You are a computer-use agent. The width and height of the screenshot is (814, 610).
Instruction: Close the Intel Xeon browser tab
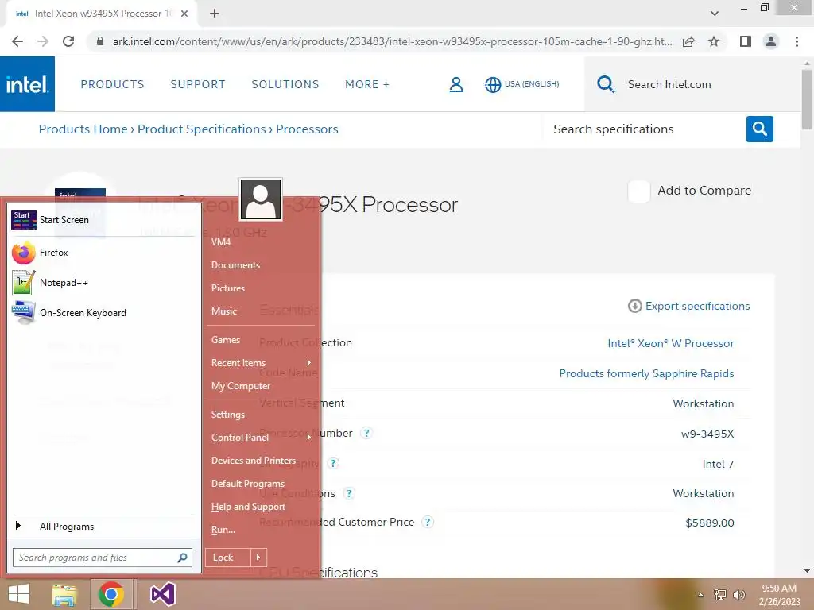tap(184, 14)
